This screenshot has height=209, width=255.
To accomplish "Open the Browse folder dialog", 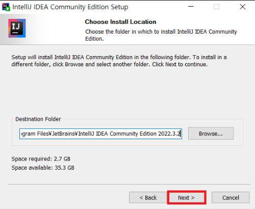I will click(x=211, y=134).
